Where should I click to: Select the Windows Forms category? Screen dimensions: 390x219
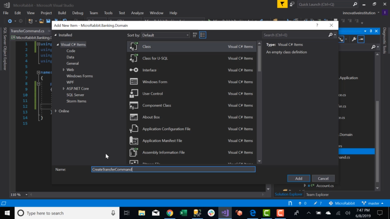[x=80, y=76]
